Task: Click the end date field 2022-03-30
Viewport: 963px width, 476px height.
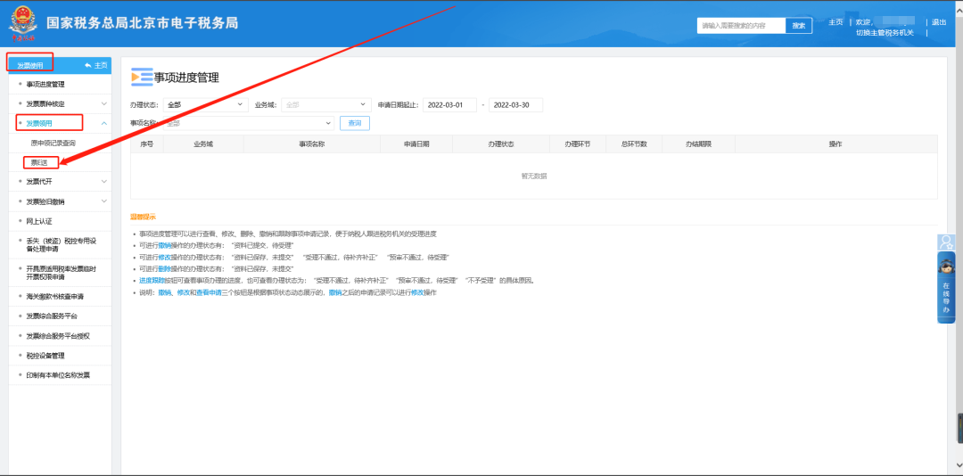Action: [x=515, y=105]
